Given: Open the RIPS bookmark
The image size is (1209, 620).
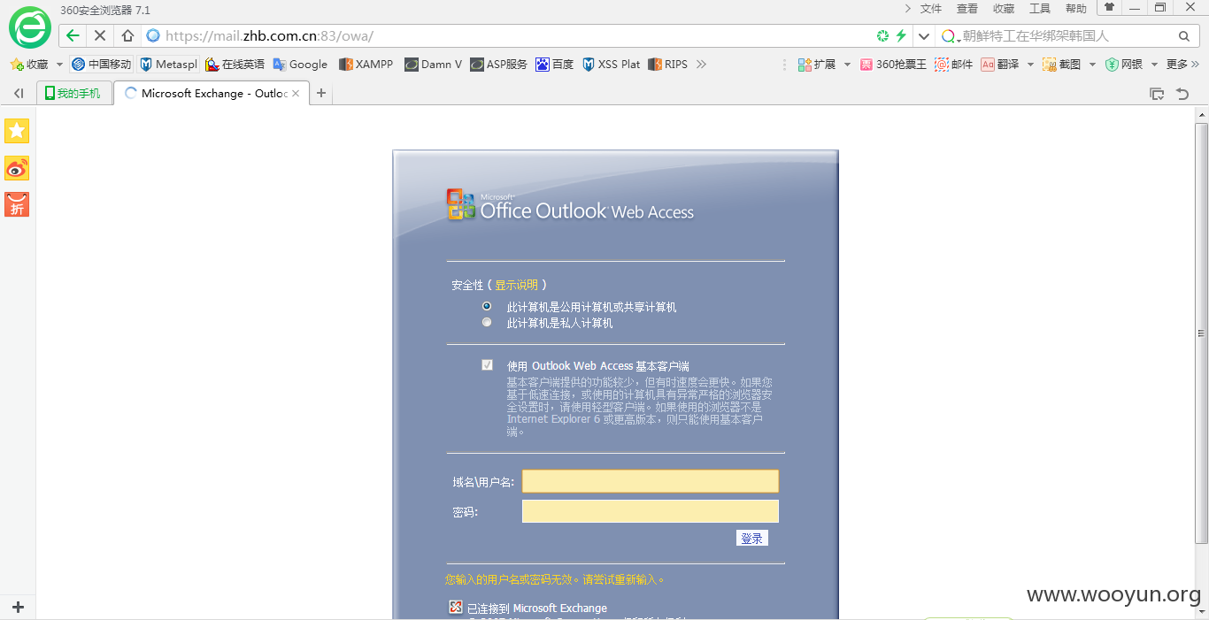Looking at the screenshot, I should coord(668,65).
